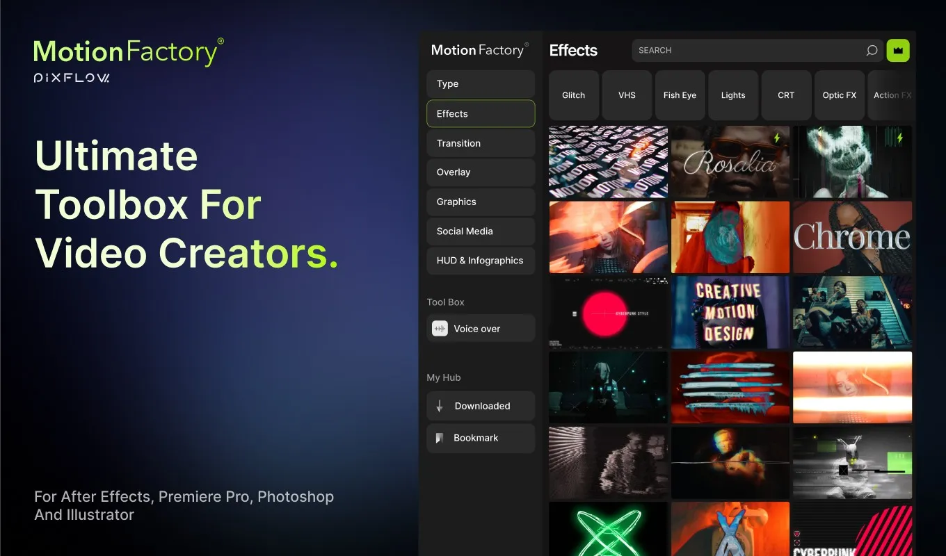
Task: Pick the CRT filter chip
Action: pos(786,95)
